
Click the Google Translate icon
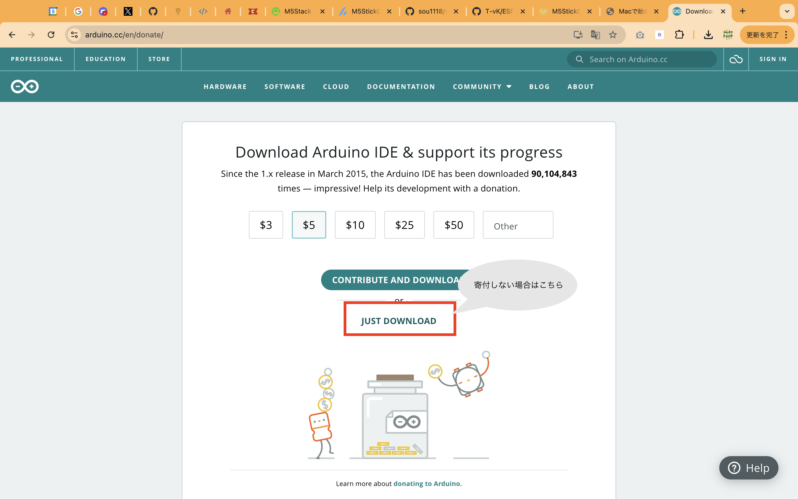click(595, 35)
